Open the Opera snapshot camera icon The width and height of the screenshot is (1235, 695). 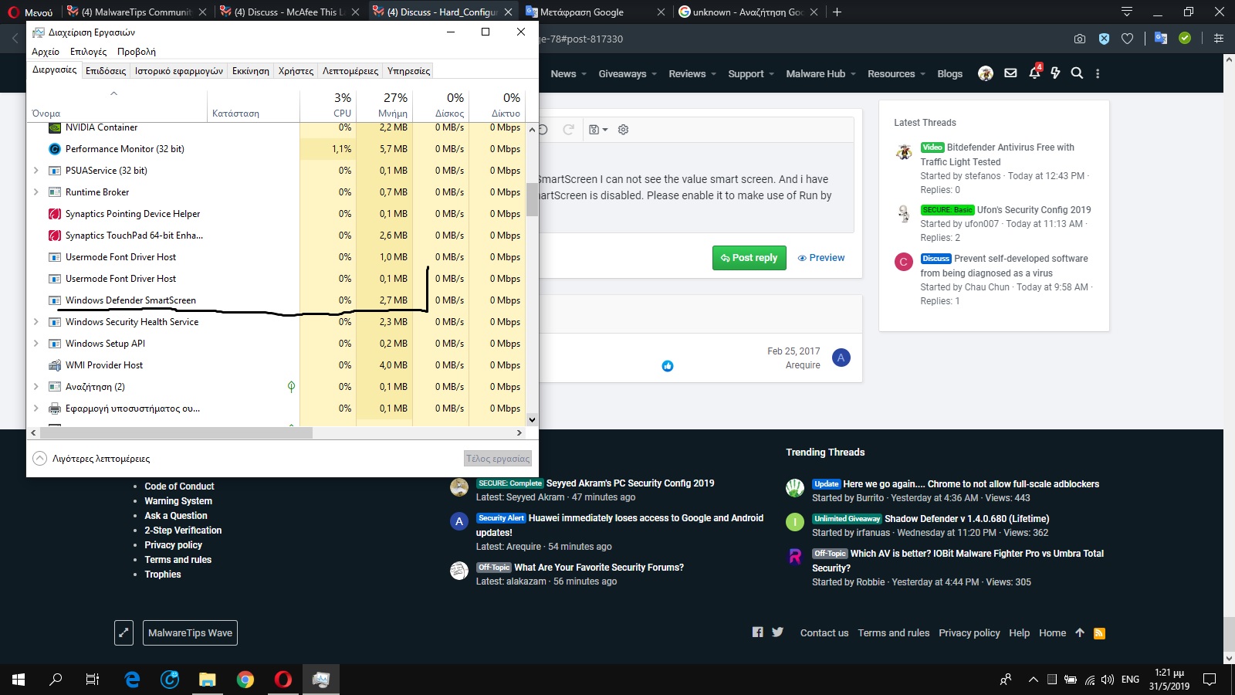pyautogui.click(x=1080, y=39)
